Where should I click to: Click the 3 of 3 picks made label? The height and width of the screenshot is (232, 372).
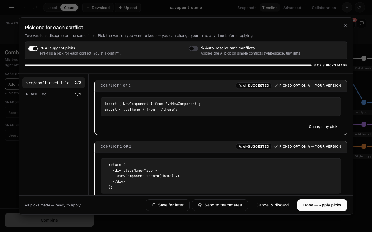pyautogui.click(x=330, y=65)
